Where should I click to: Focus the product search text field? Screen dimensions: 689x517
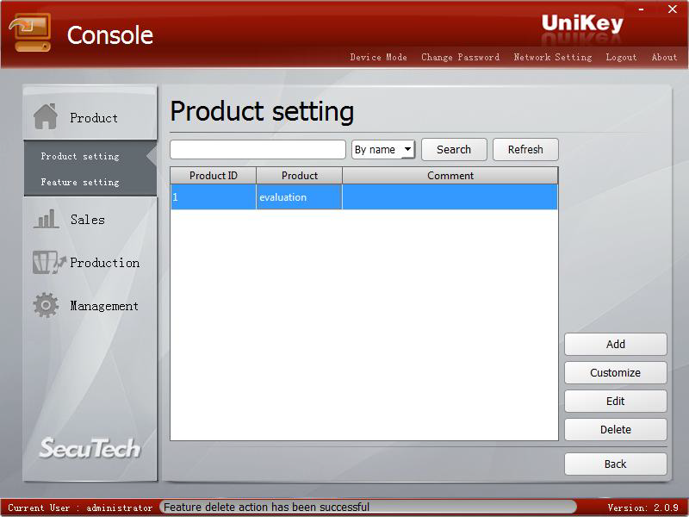click(258, 149)
